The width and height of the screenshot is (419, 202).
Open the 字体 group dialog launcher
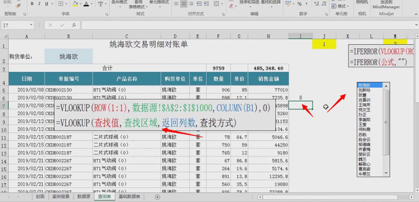(x=107, y=14)
